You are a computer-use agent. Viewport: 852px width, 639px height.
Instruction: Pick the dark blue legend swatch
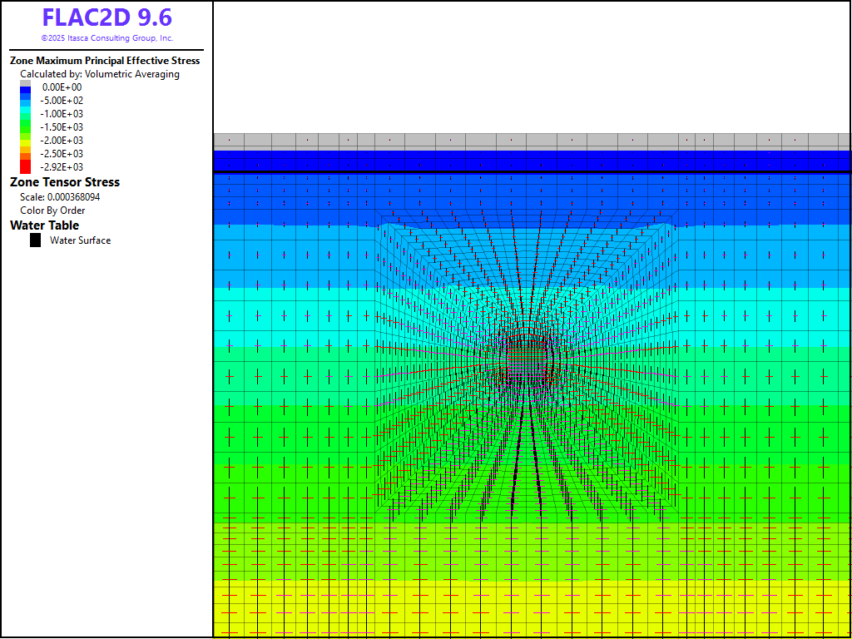click(x=25, y=92)
